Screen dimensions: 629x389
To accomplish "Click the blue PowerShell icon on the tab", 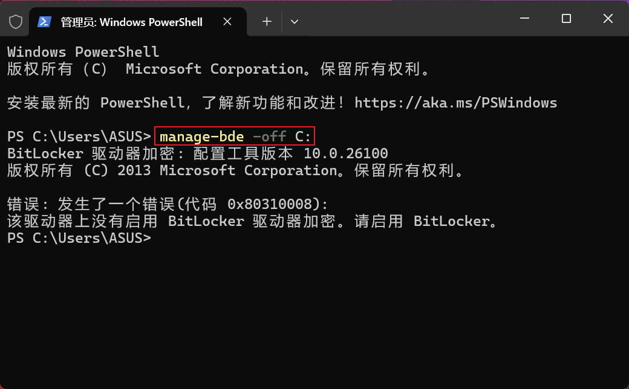I will (x=44, y=22).
